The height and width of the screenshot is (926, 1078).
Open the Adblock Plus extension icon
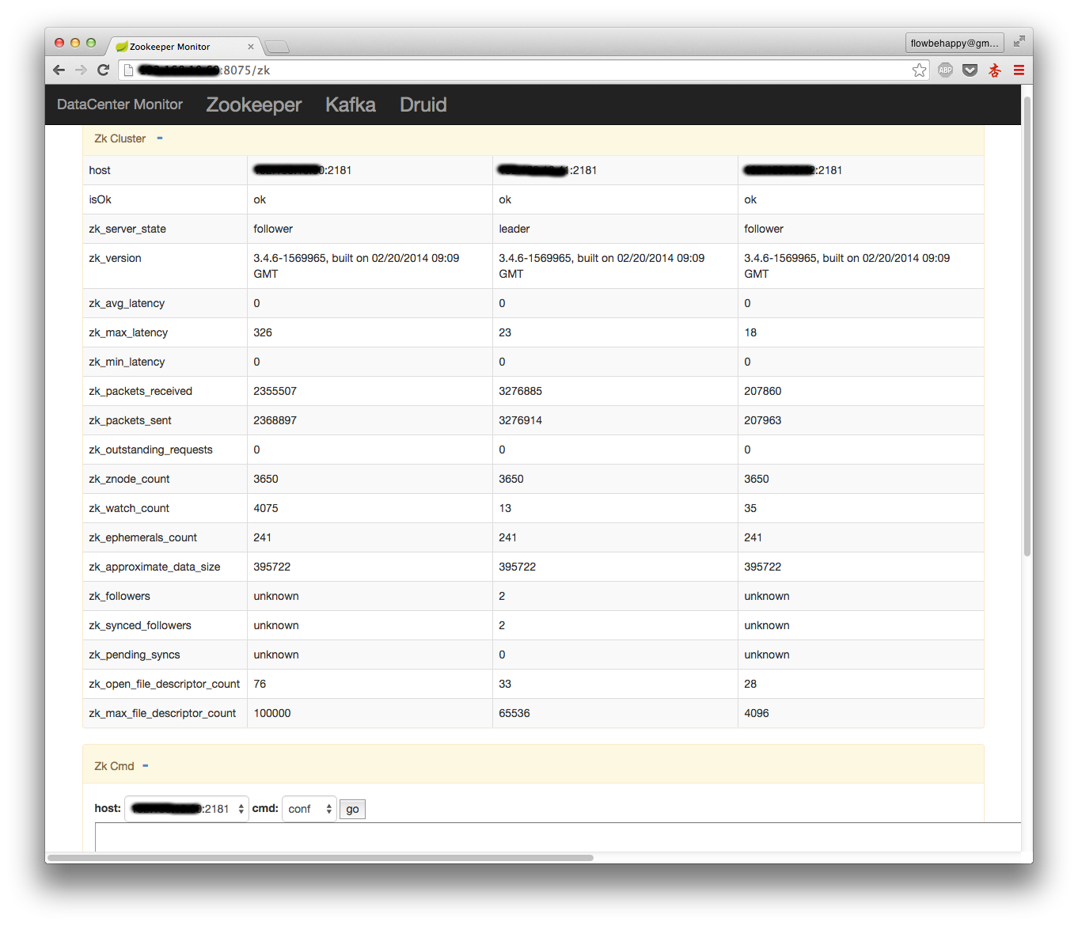(x=945, y=70)
